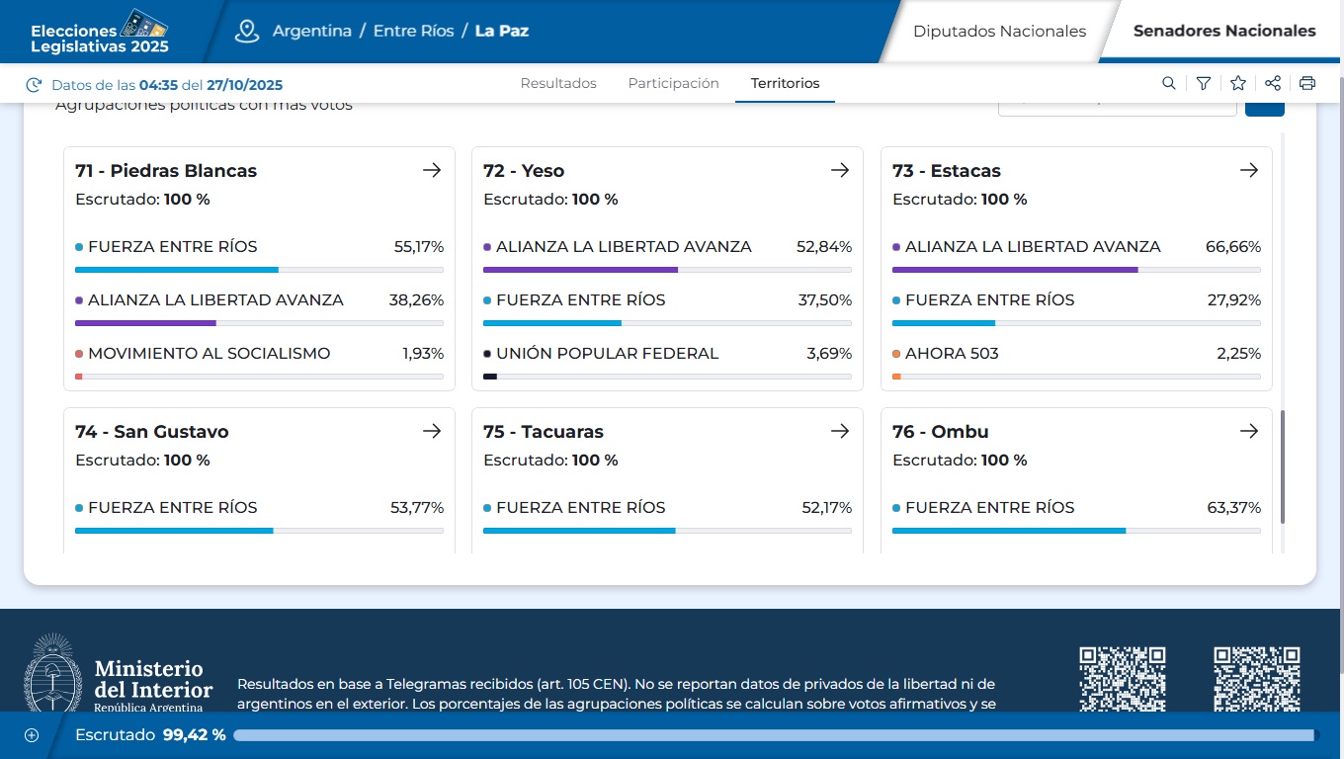The height and width of the screenshot is (759, 1344).
Task: Click the location pin icon
Action: [246, 31]
